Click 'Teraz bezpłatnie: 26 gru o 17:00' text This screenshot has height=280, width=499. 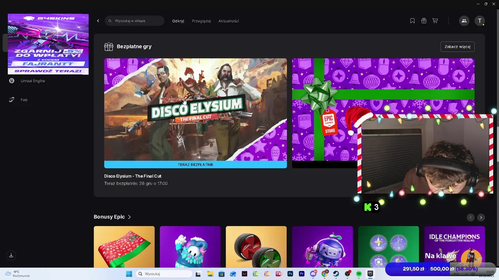(x=136, y=184)
